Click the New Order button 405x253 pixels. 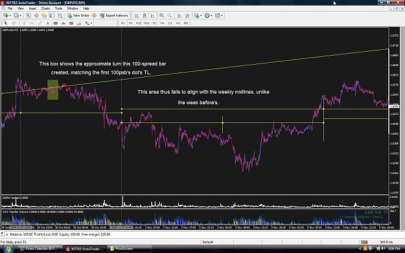coord(78,16)
